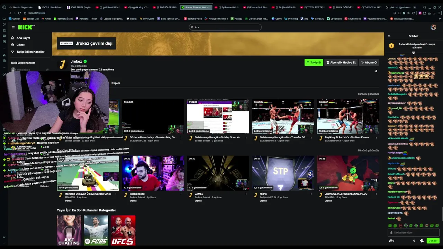Click the ÇEVRİM DIŞI offline badge

(66, 44)
